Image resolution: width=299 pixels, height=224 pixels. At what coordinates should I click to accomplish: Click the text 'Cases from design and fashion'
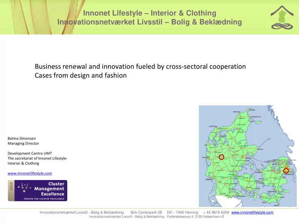81,75
